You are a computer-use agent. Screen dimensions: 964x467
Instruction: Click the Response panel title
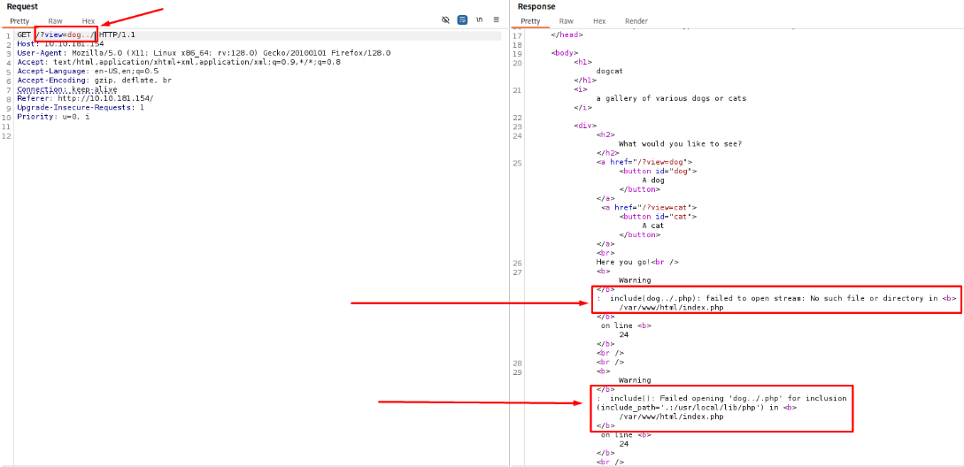(x=536, y=6)
